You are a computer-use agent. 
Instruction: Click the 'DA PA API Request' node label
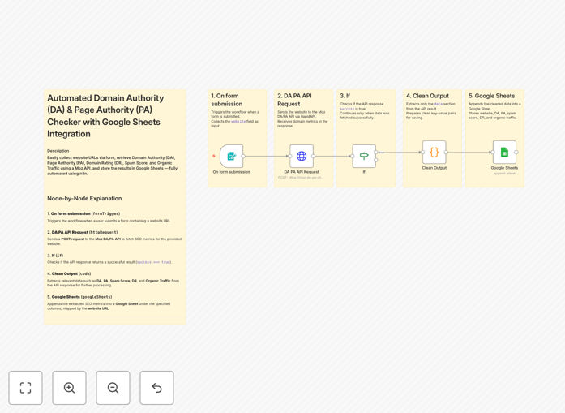click(x=302, y=172)
